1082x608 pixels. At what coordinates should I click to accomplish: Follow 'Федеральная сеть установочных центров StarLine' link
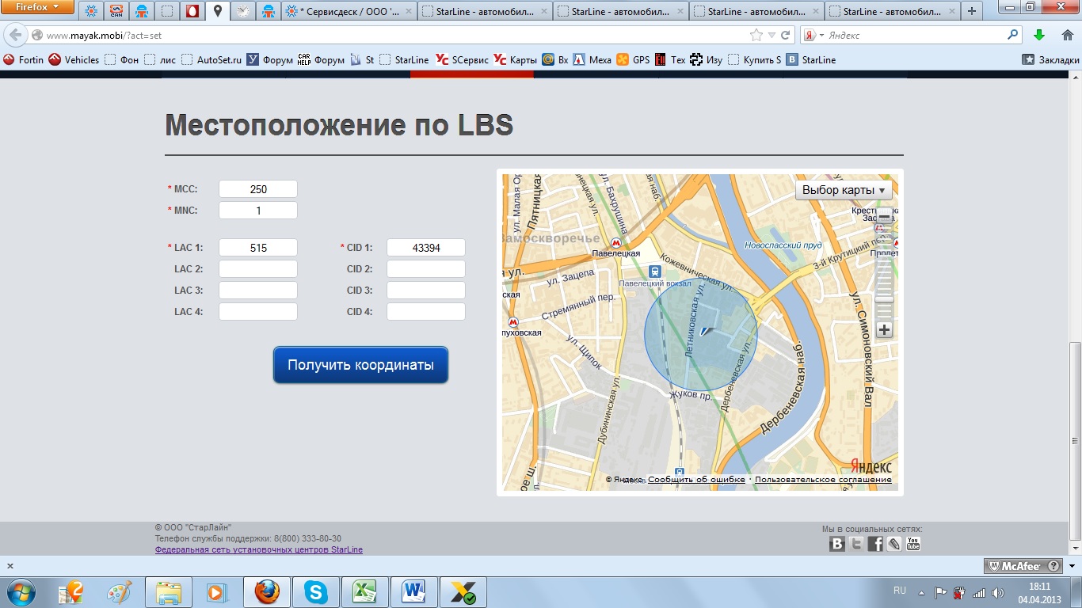tap(259, 549)
